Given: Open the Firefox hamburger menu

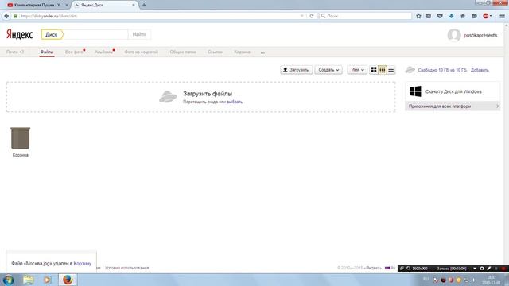Looking at the screenshot, I should point(502,16).
